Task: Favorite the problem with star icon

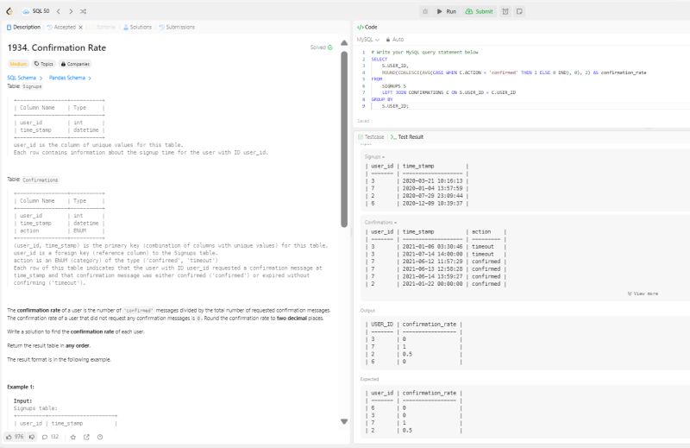Action: pyautogui.click(x=73, y=437)
